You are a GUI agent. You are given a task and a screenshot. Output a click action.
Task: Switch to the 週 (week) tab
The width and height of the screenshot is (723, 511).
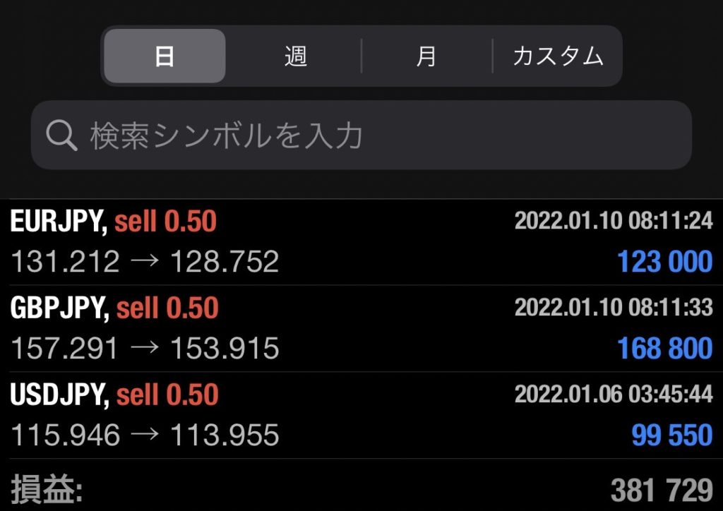[296, 56]
